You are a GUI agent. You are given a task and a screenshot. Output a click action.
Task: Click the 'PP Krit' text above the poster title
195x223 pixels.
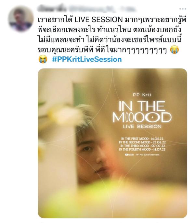(x=142, y=95)
